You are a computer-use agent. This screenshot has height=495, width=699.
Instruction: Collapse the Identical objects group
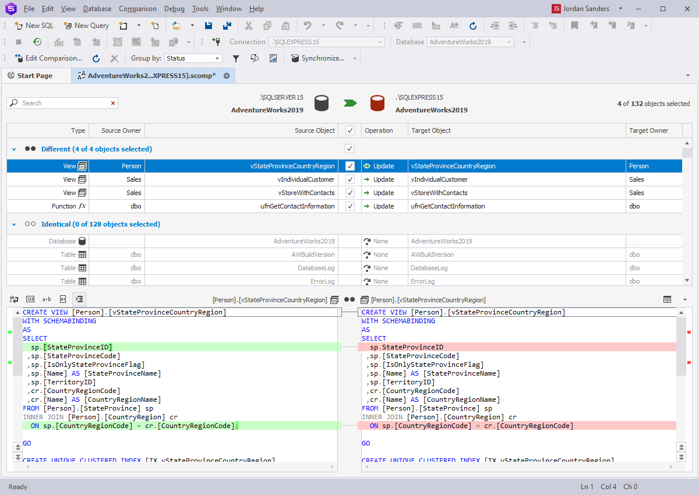coord(14,224)
